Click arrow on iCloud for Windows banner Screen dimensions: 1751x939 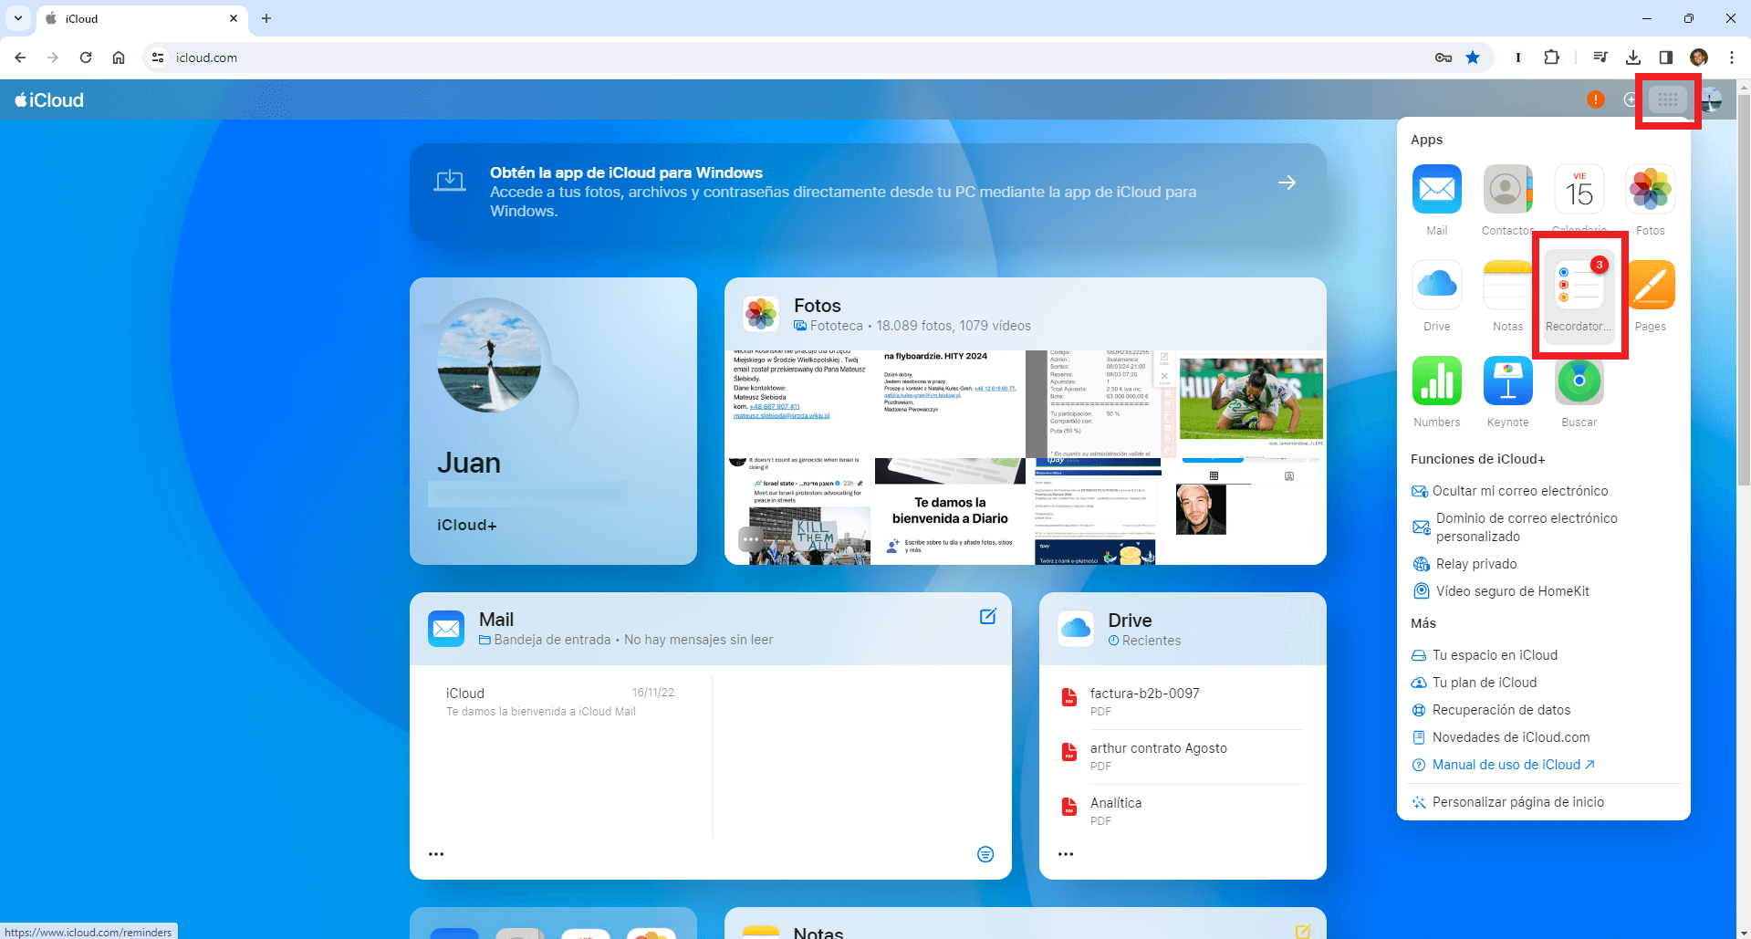[1287, 183]
